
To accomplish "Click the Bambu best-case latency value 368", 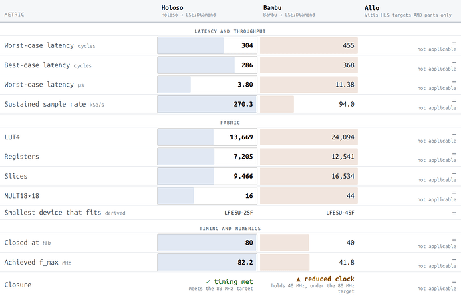I will point(349,65).
